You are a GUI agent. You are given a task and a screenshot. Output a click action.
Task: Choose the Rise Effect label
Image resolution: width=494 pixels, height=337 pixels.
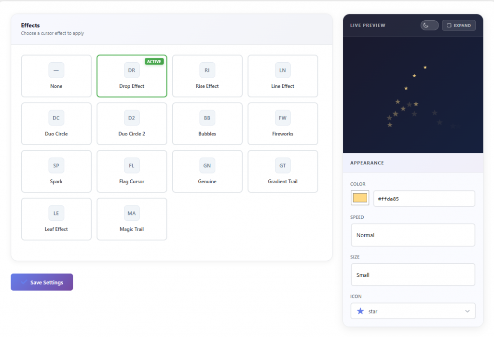tap(207, 86)
